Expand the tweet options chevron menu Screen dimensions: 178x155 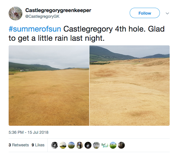point(167,13)
